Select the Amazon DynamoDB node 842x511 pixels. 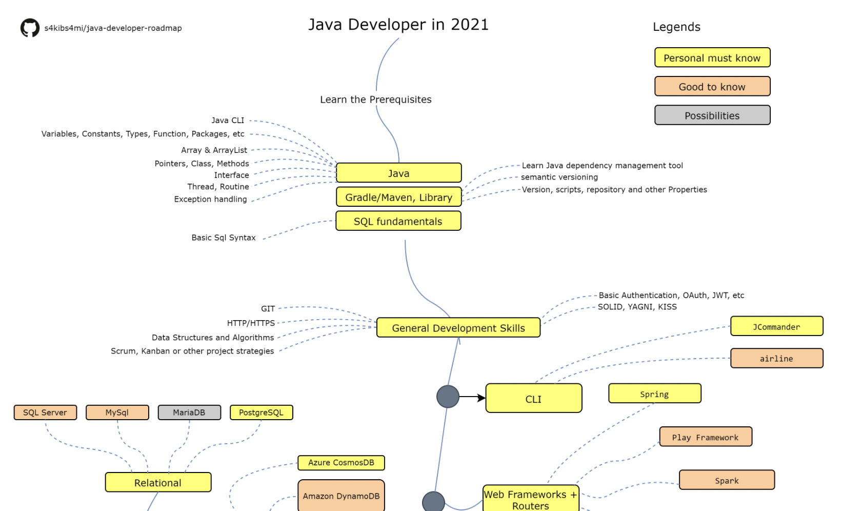click(341, 496)
